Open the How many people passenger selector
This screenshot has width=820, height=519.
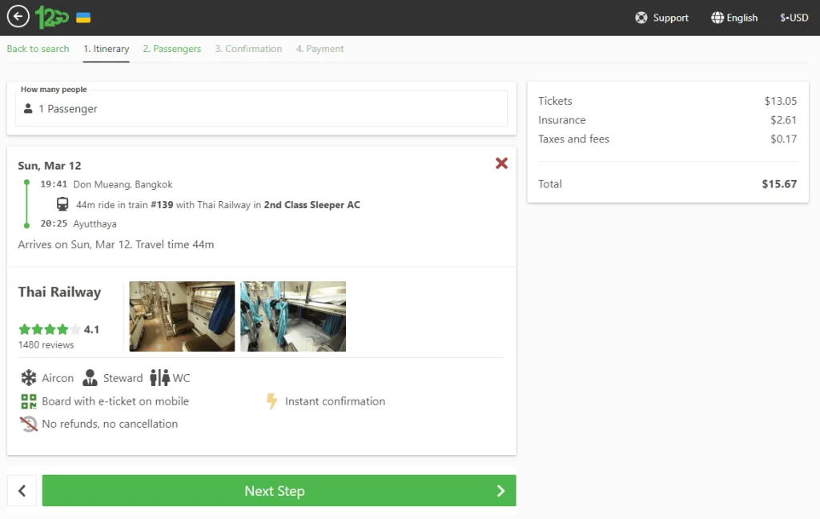point(262,108)
